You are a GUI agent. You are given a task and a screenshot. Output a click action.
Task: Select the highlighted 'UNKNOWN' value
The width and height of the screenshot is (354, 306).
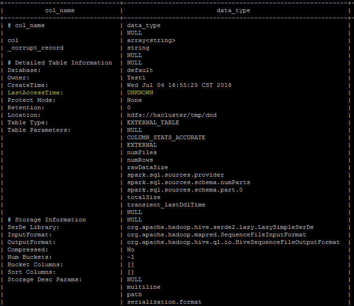(x=140, y=93)
